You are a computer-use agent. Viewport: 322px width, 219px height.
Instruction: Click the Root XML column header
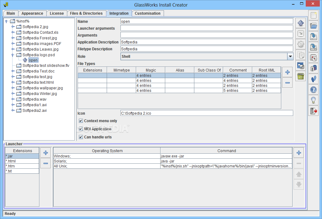(x=267, y=70)
